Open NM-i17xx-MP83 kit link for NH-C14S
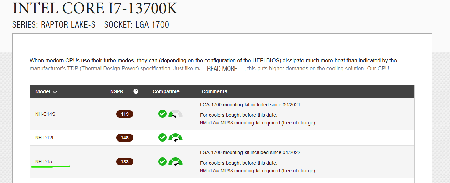This screenshot has width=450, height=183. 258,123
